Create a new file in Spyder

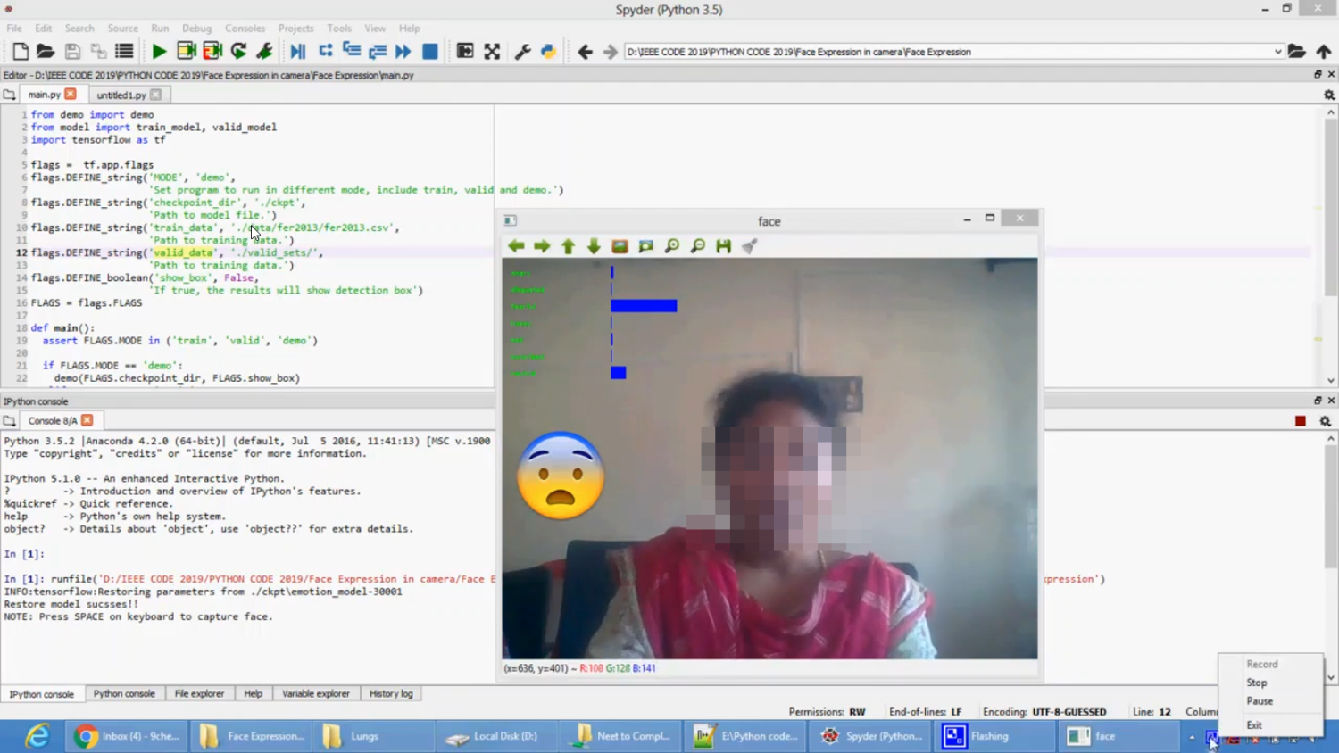[19, 51]
